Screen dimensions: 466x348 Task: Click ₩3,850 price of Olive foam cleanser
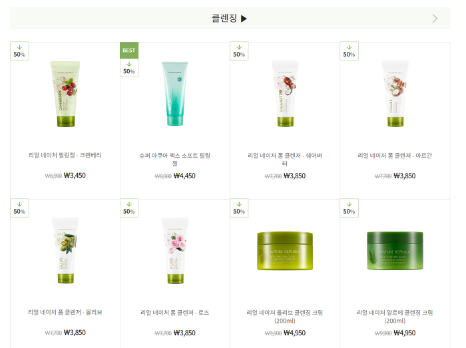pos(75,333)
